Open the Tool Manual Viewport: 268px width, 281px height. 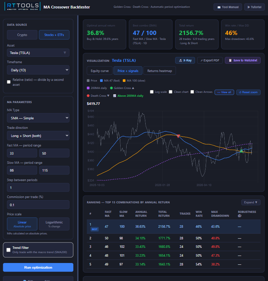tap(228, 7)
